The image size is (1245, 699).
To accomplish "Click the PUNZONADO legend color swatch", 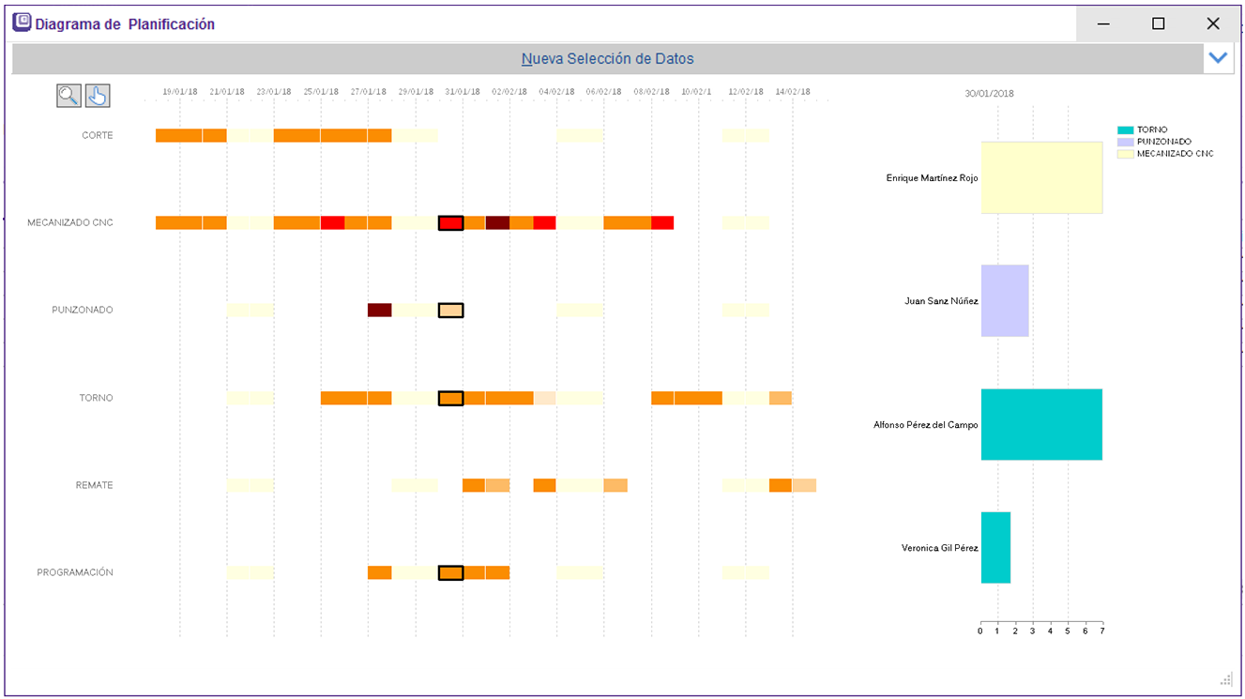I will (1125, 142).
